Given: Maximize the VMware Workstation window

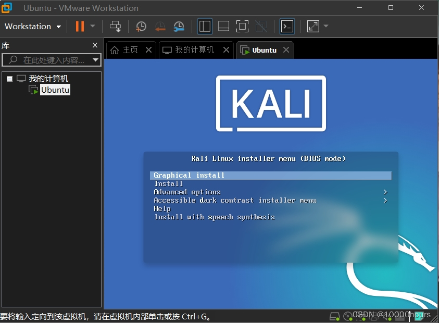Looking at the screenshot, I should point(391,8).
